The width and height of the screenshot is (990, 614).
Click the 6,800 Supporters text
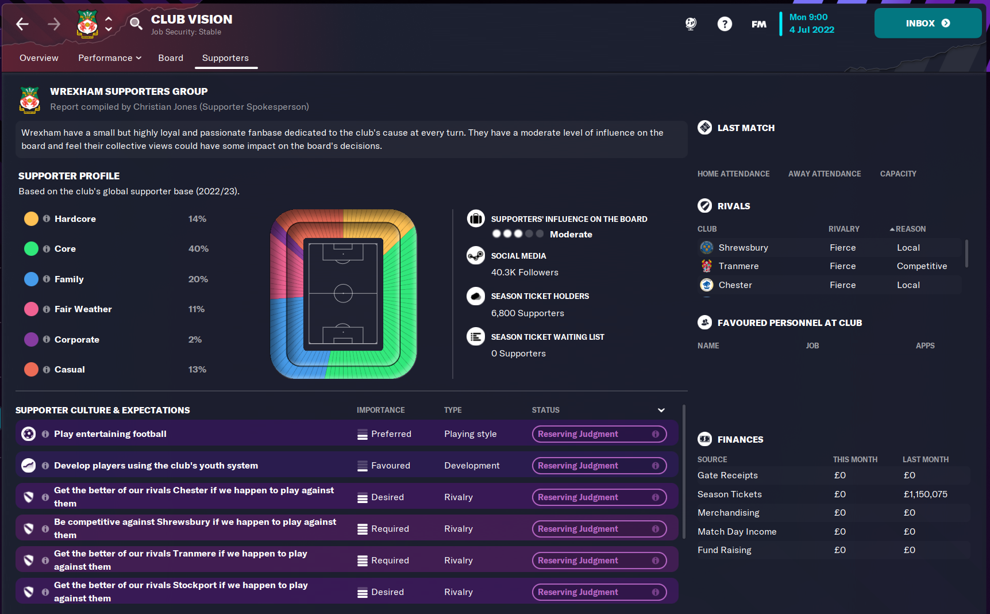pyautogui.click(x=527, y=313)
